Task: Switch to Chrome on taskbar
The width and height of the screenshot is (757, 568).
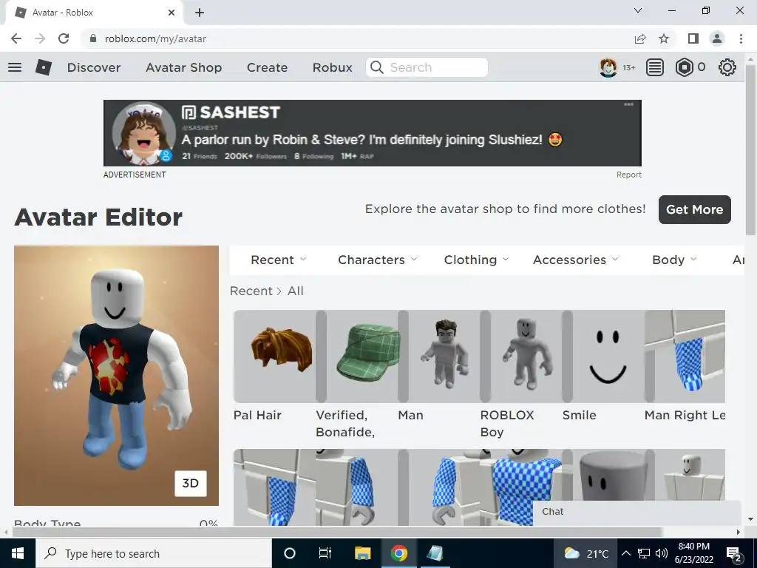Action: pyautogui.click(x=398, y=553)
